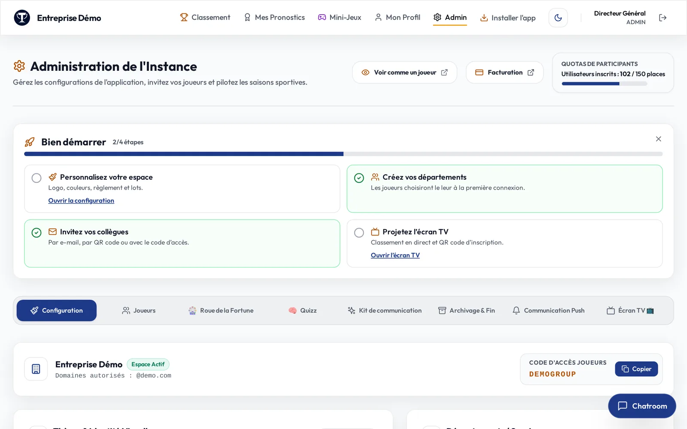Switch to Roue de la Fortune tab

coord(221,311)
